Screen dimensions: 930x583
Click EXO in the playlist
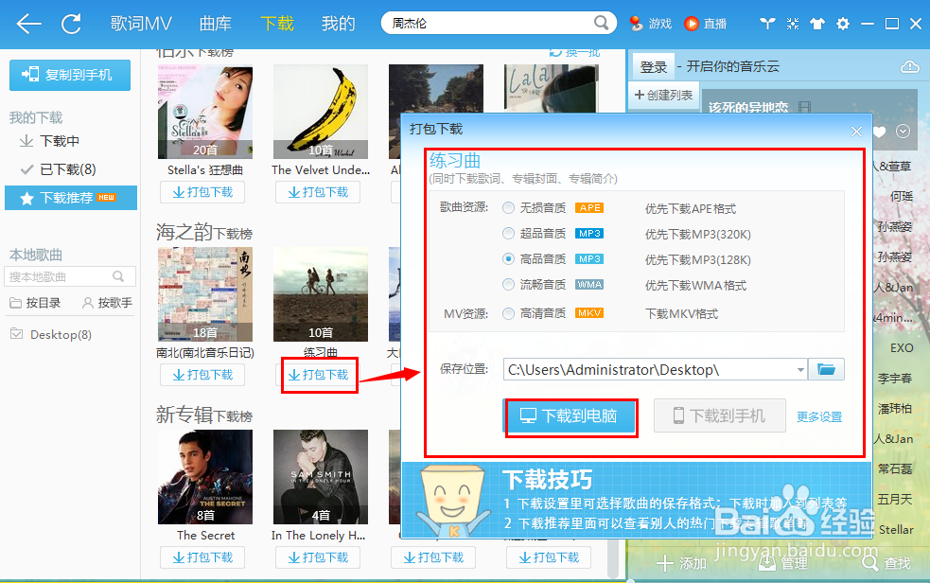point(902,347)
